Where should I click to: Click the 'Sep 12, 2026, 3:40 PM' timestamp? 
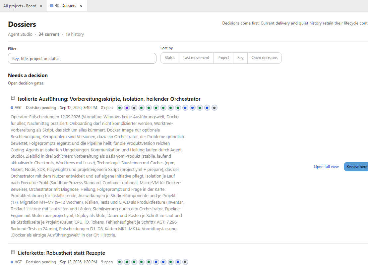(x=78, y=108)
